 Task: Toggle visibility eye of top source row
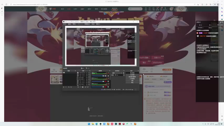pyautogui.click(x=87, y=73)
